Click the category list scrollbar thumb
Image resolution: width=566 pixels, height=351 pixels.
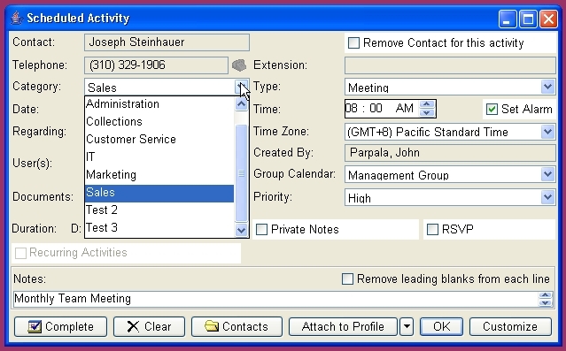pos(241,173)
